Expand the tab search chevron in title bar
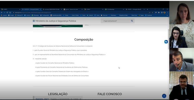The image size is (194, 100). (x=155, y=9)
